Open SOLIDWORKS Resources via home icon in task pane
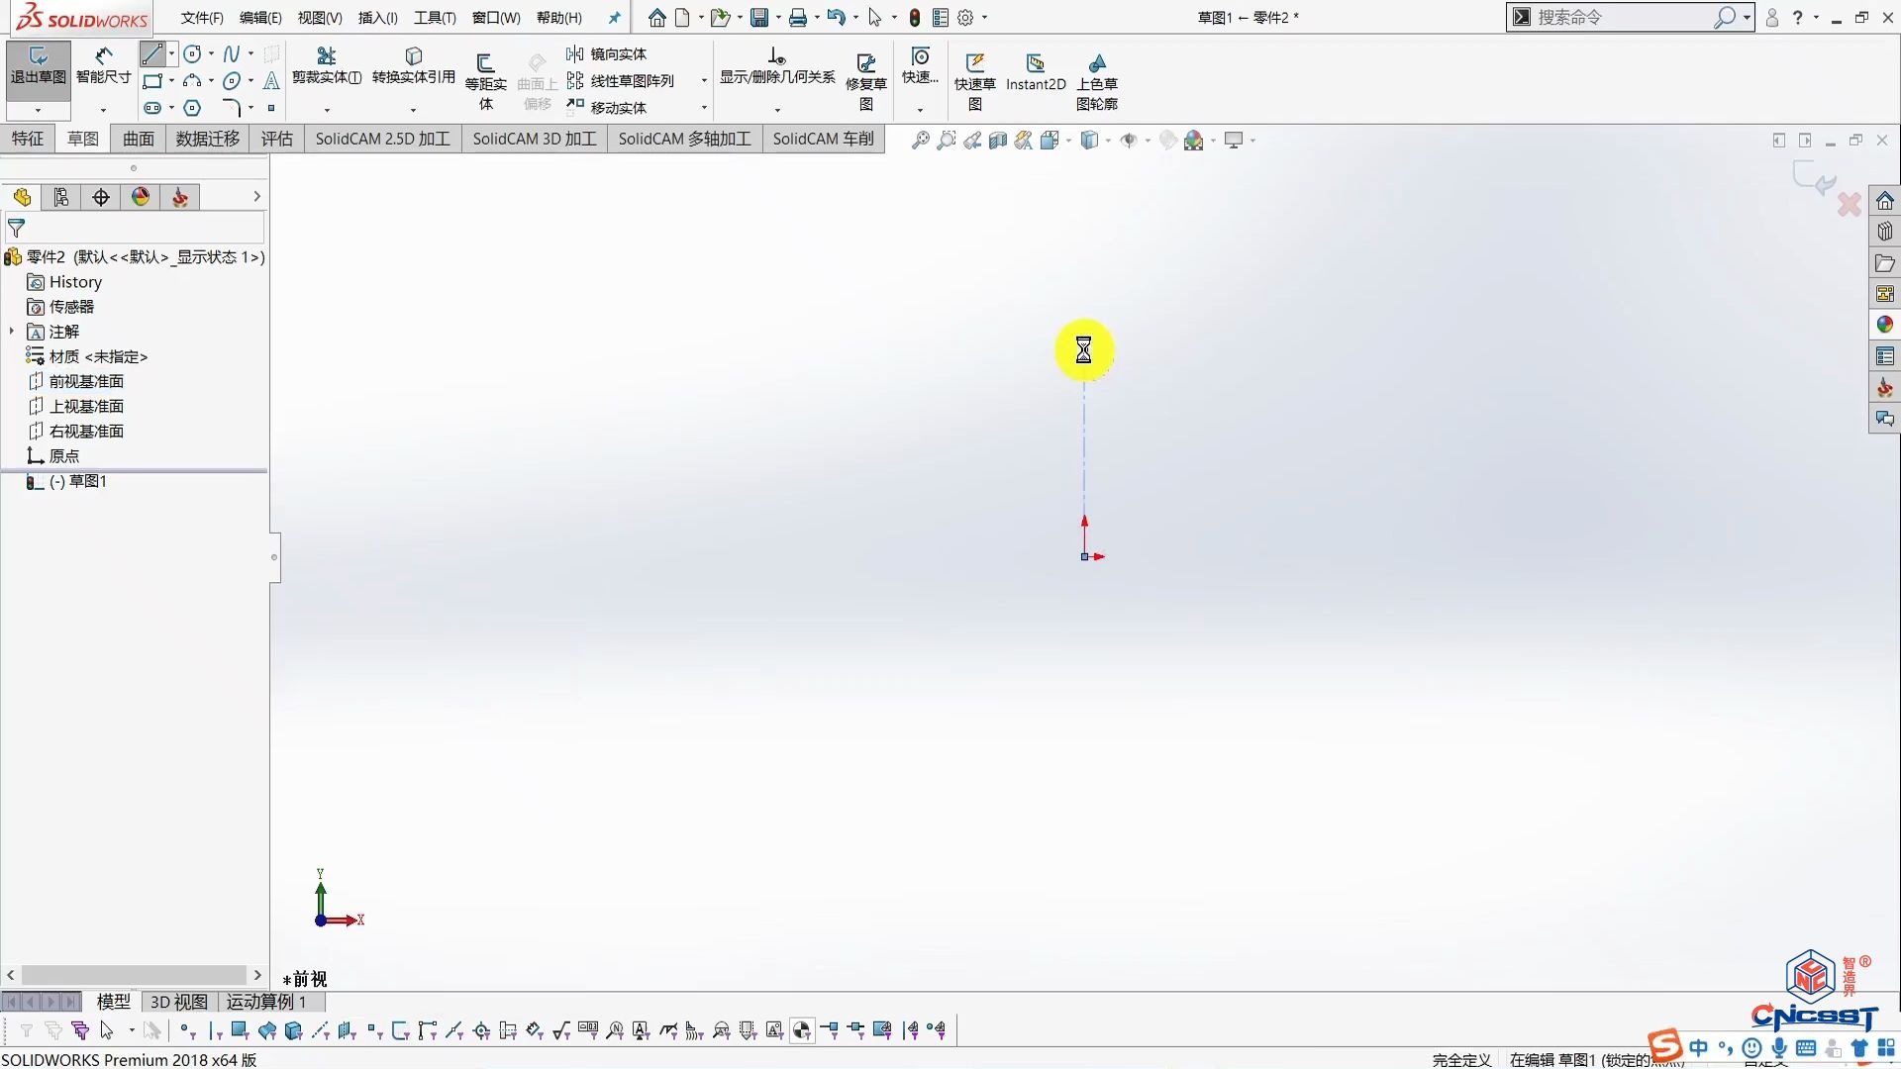 pos(1885,200)
